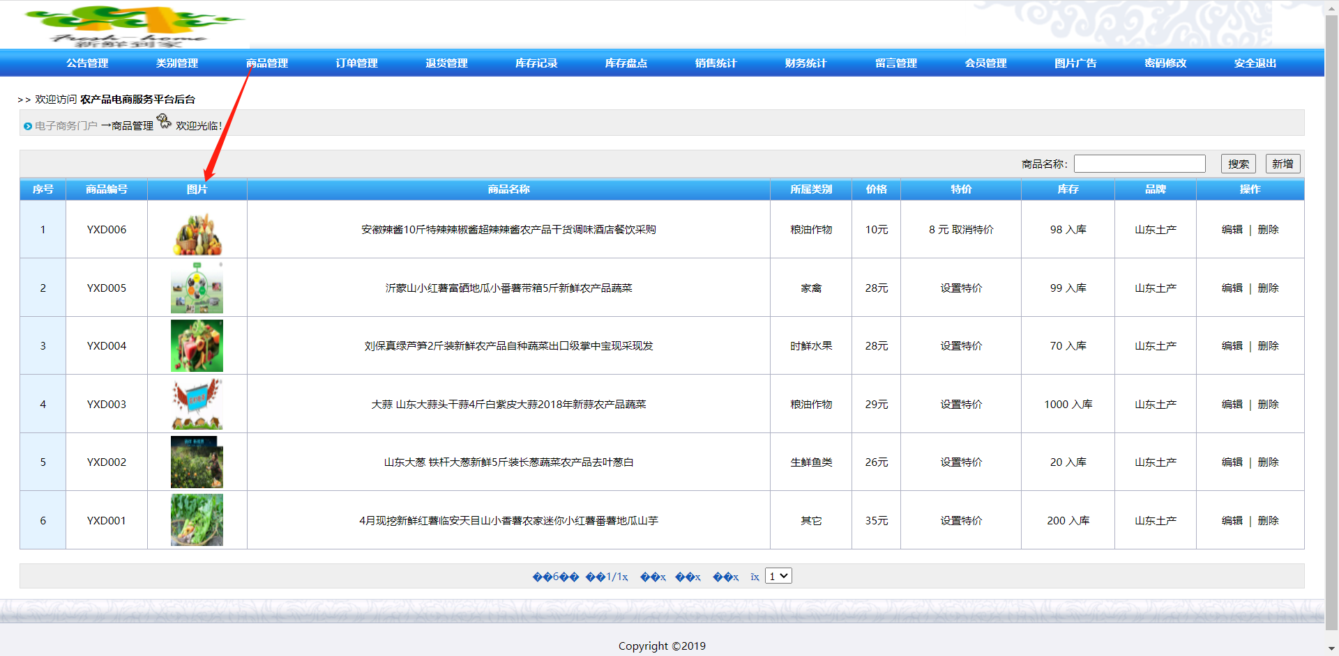Image resolution: width=1339 pixels, height=656 pixels.
Task: Click 编辑 for product YXD006
Action: (1232, 229)
